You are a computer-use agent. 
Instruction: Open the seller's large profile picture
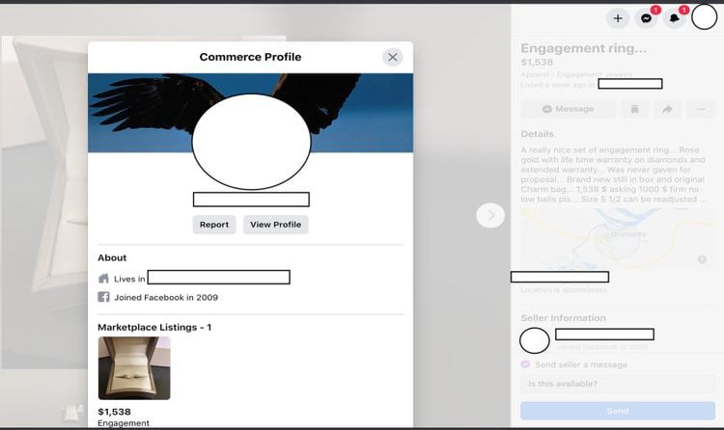pos(251,142)
